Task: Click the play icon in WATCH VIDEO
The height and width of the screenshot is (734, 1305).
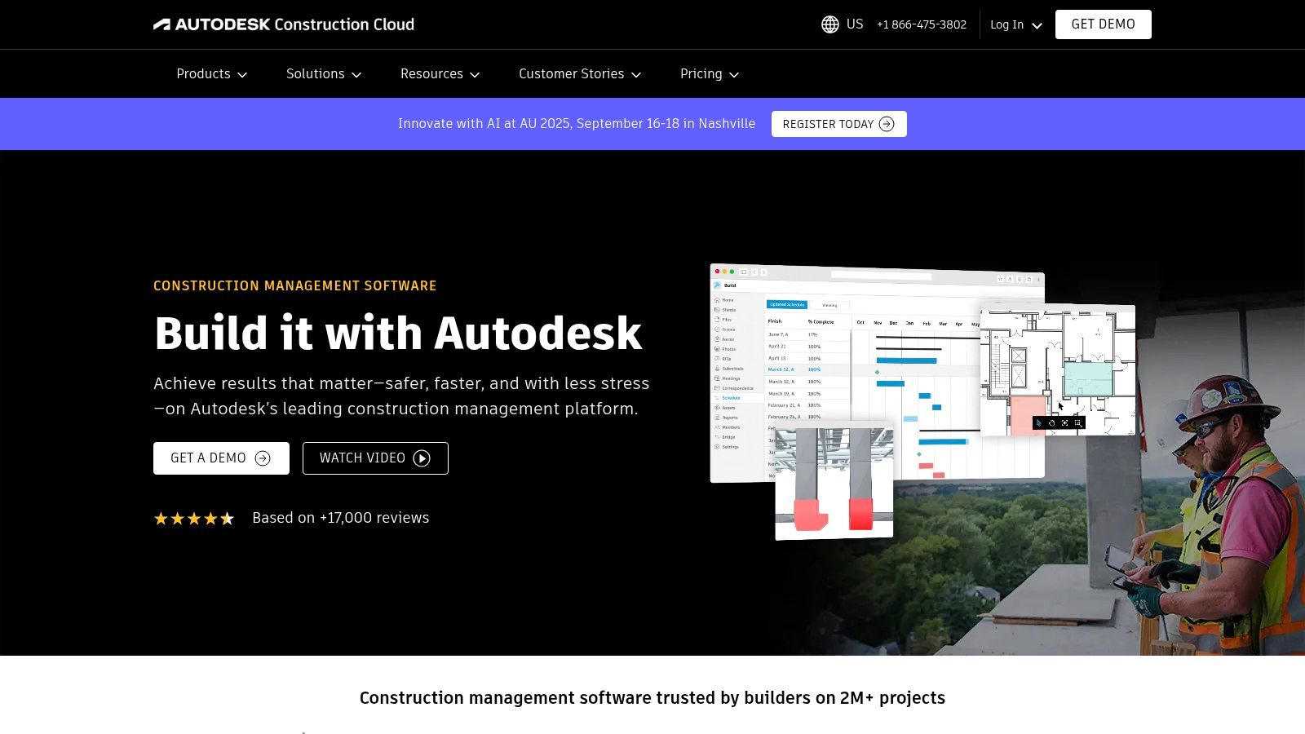Action: point(422,458)
